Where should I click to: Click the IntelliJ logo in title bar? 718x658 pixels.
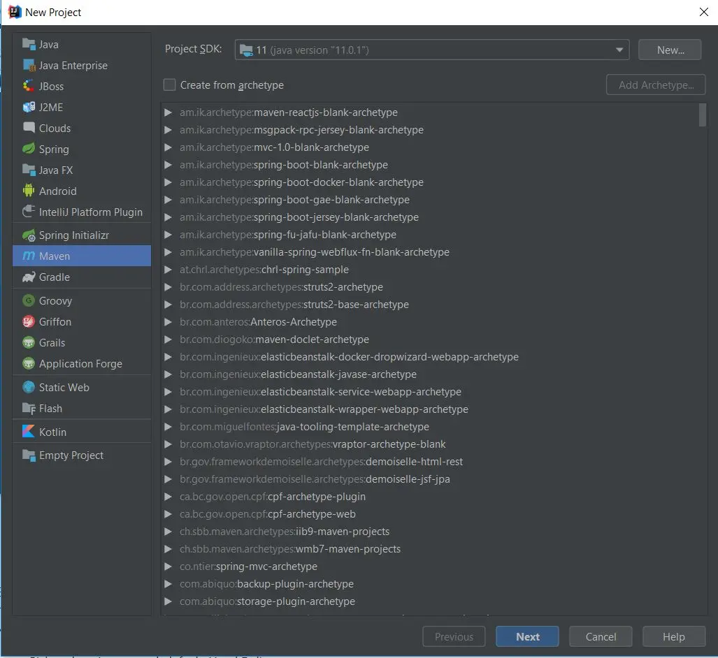(15, 12)
